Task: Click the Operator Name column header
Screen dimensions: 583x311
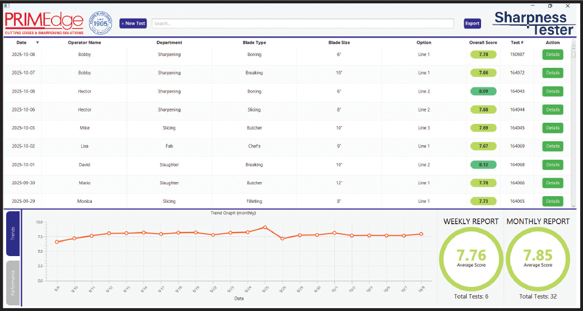Action: [x=85, y=43]
